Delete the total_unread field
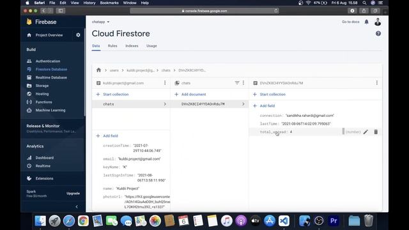 tap(376, 132)
